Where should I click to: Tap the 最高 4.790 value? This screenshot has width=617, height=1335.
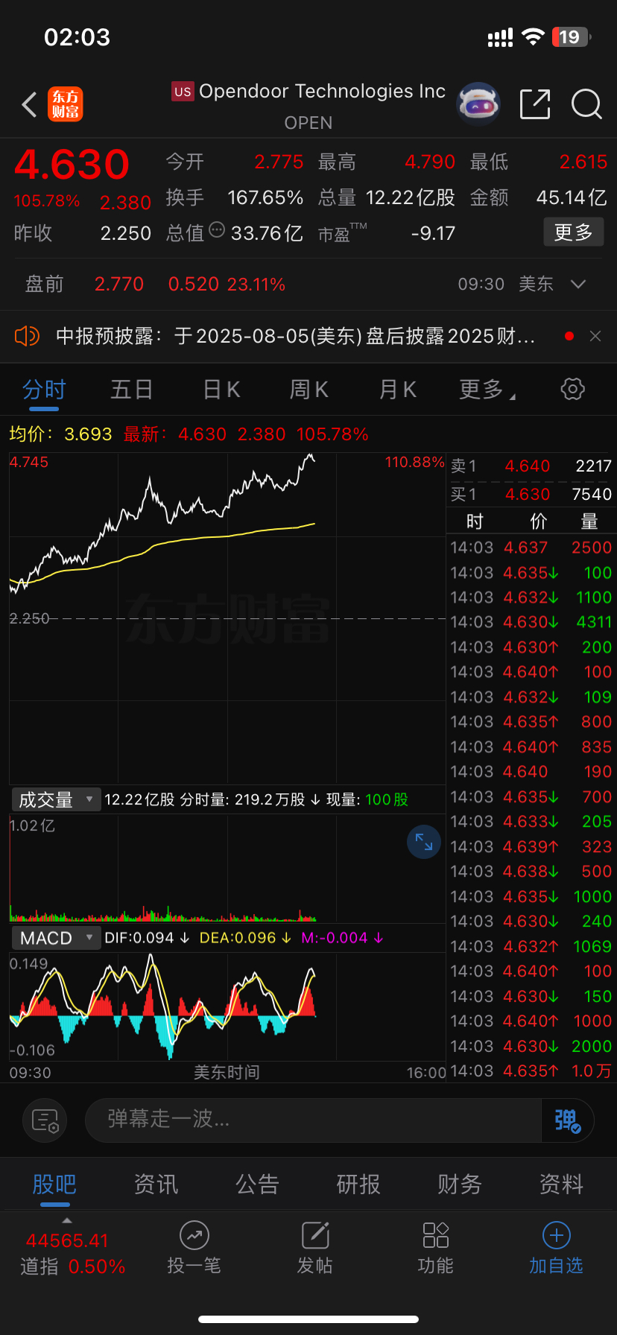430,162
